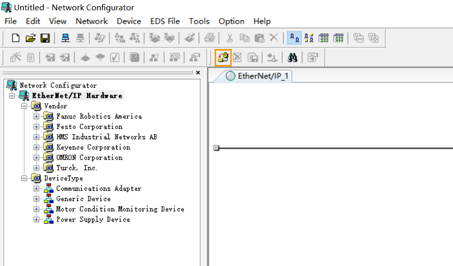Click the binoculars Find icon
The width and height of the screenshot is (453, 266).
pyautogui.click(x=293, y=57)
